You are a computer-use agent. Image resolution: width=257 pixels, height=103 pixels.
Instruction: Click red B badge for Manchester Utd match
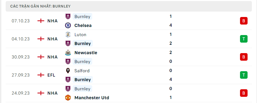pyautogui.click(x=244, y=93)
